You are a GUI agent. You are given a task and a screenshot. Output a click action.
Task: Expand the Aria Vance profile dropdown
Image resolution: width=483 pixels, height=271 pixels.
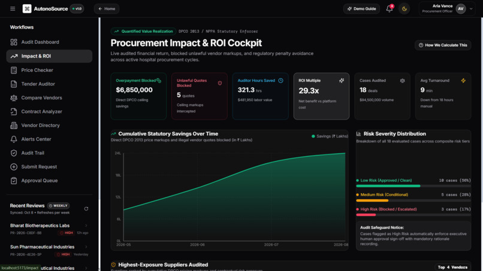coord(471,8)
